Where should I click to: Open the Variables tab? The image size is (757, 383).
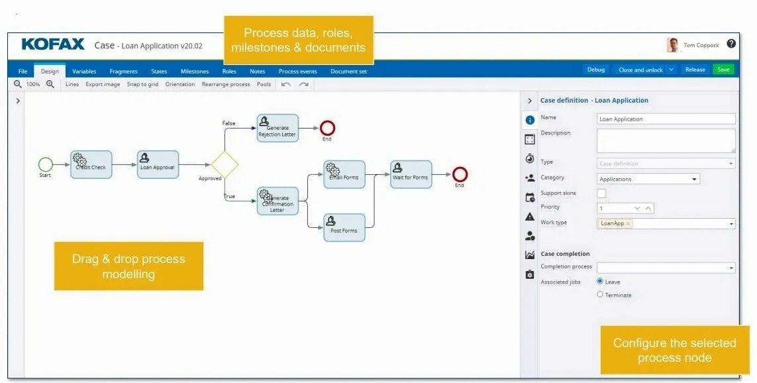click(x=84, y=71)
